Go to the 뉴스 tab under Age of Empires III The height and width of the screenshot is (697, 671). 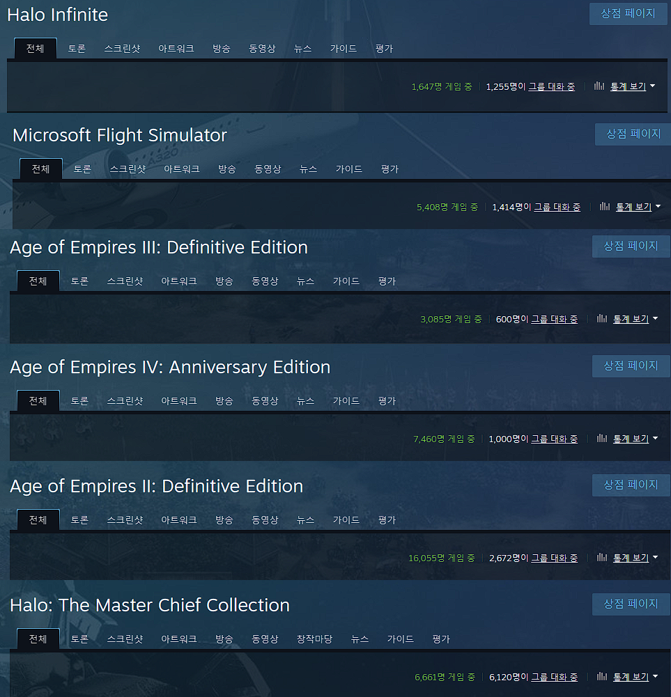click(305, 281)
